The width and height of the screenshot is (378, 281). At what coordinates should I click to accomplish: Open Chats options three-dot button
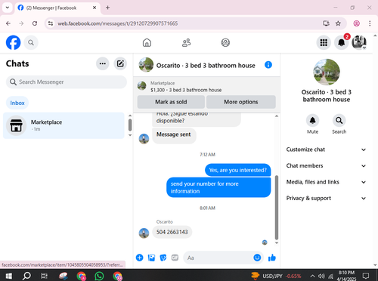103,63
